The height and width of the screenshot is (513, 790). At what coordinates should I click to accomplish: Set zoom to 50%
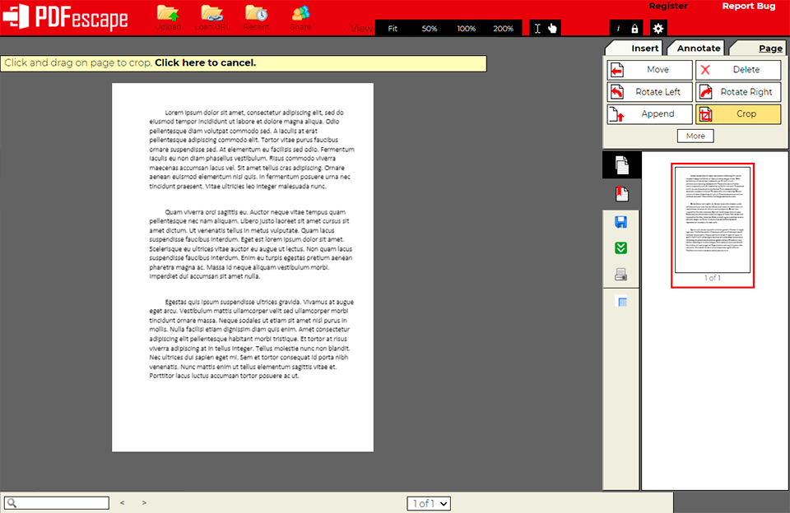click(x=430, y=29)
